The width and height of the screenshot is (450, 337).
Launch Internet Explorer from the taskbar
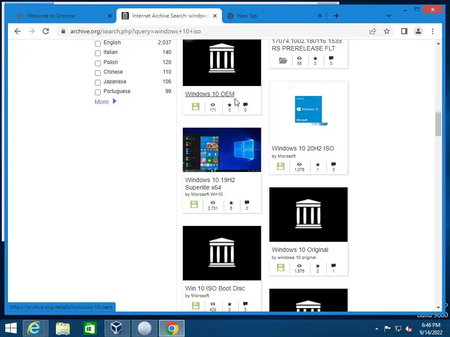pos(34,328)
